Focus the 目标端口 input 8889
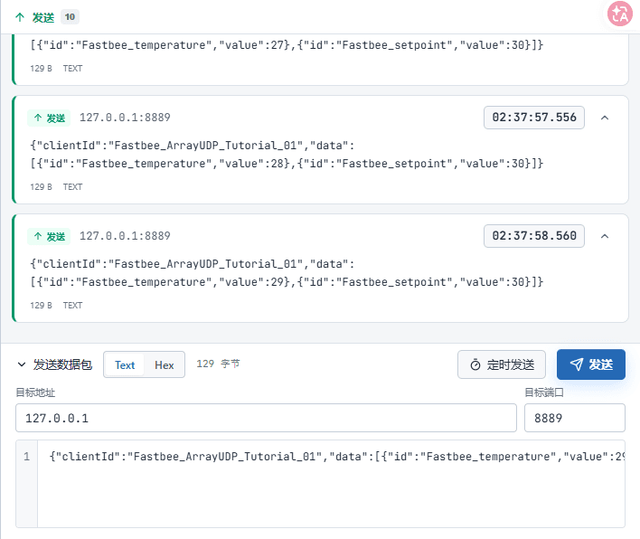 coord(575,418)
